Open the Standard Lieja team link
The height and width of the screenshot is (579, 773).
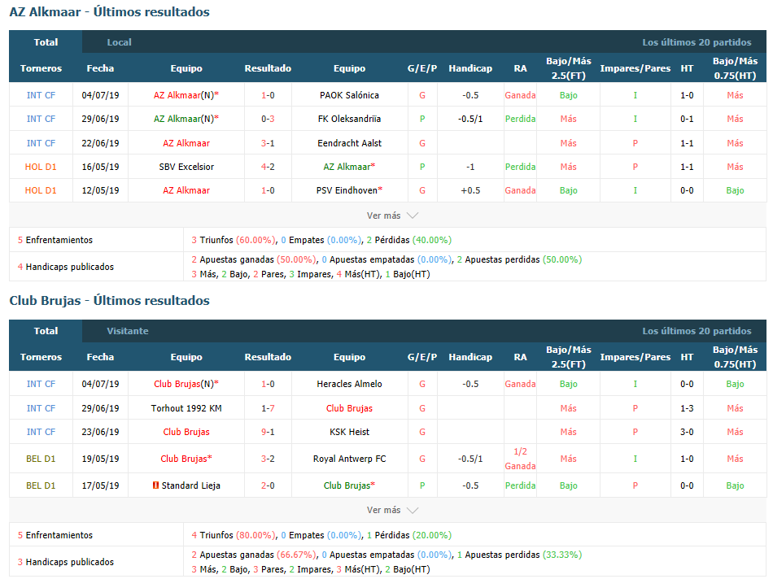click(190, 485)
